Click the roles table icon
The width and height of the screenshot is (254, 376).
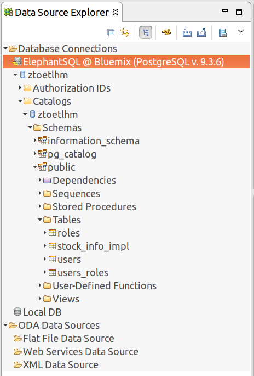[x=52, y=233]
